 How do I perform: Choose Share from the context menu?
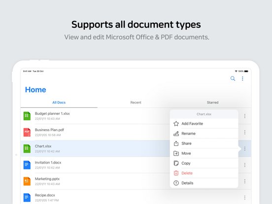pyautogui.click(x=204, y=143)
